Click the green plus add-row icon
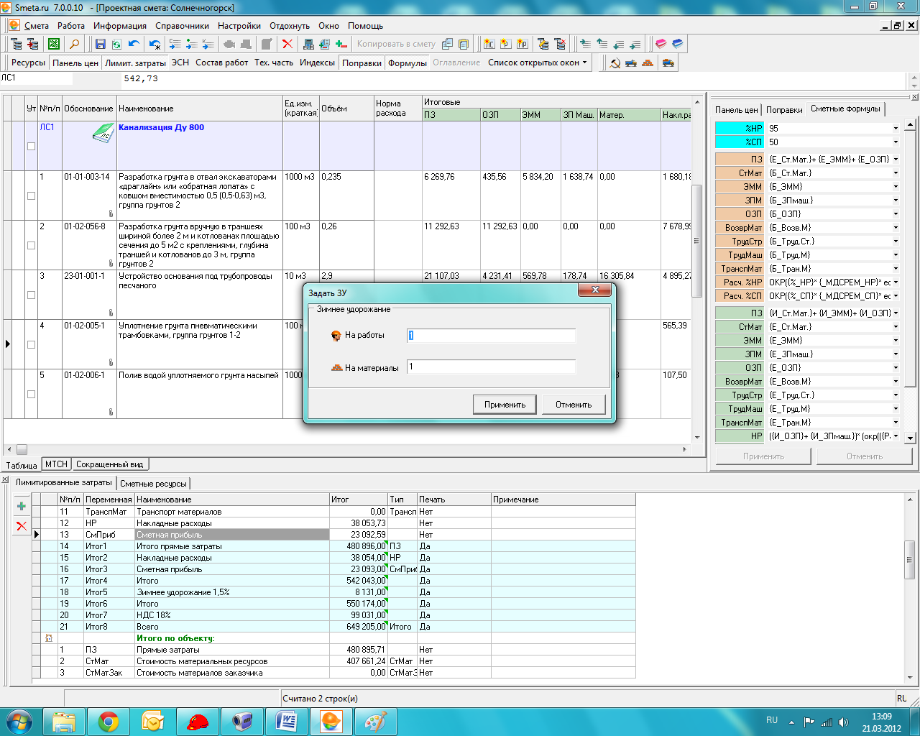920x736 pixels. pos(22,507)
